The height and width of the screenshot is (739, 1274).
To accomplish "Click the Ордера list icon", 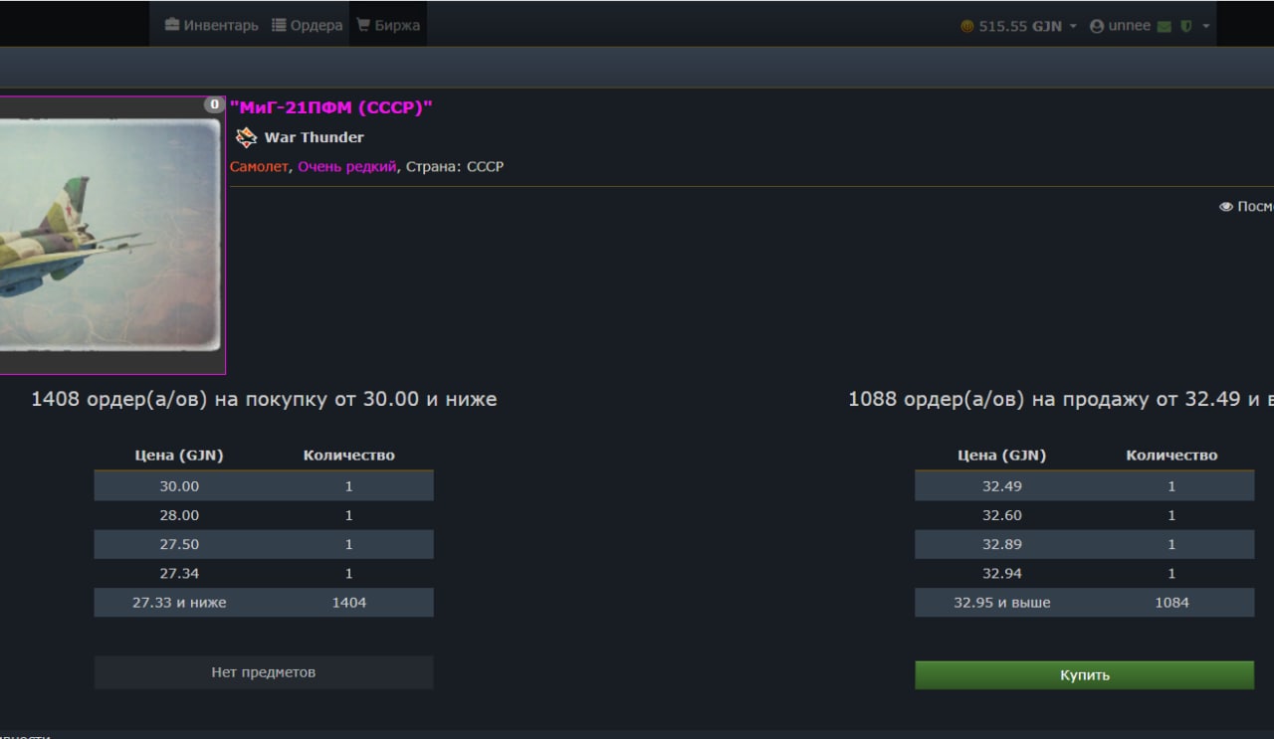I will point(279,26).
